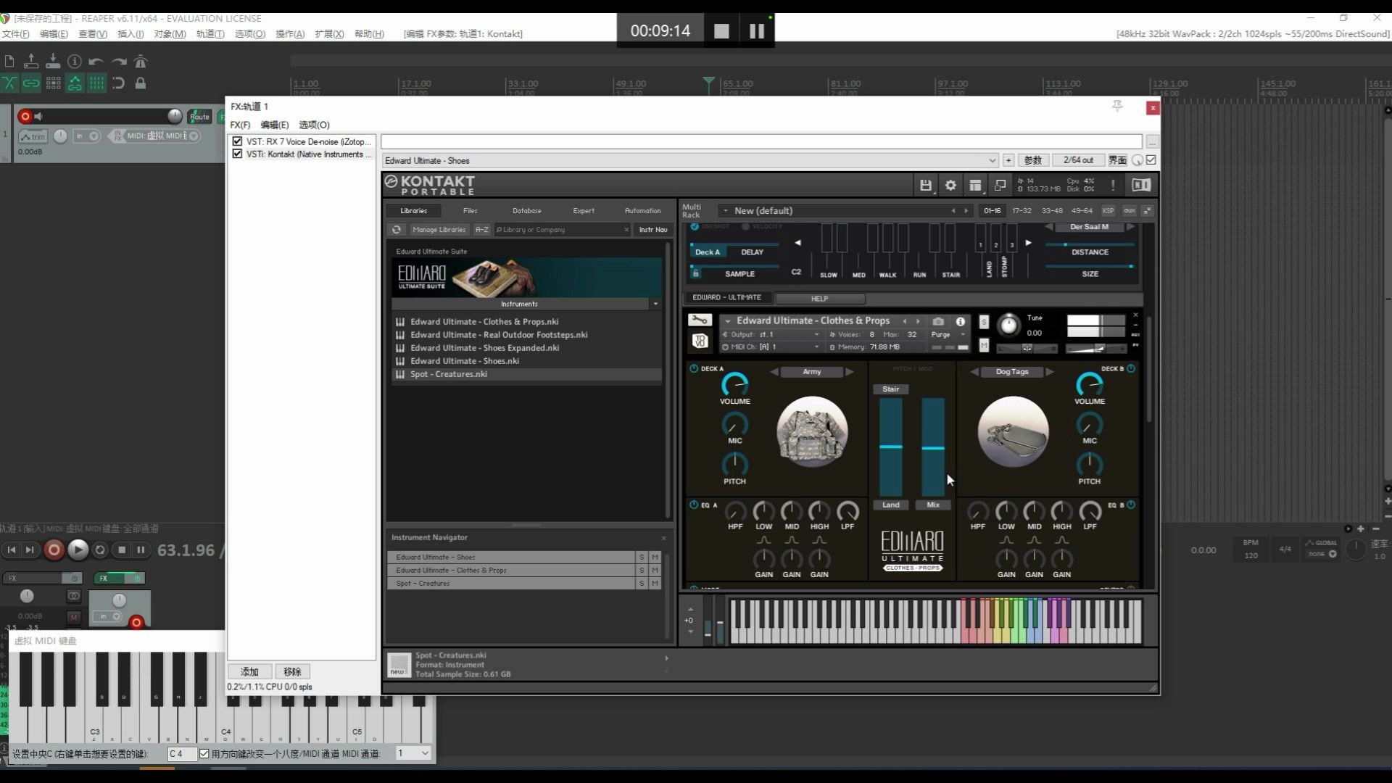This screenshot has width=1392, height=783.
Task: Open FX(F) menu in FX window
Action: 240,125
